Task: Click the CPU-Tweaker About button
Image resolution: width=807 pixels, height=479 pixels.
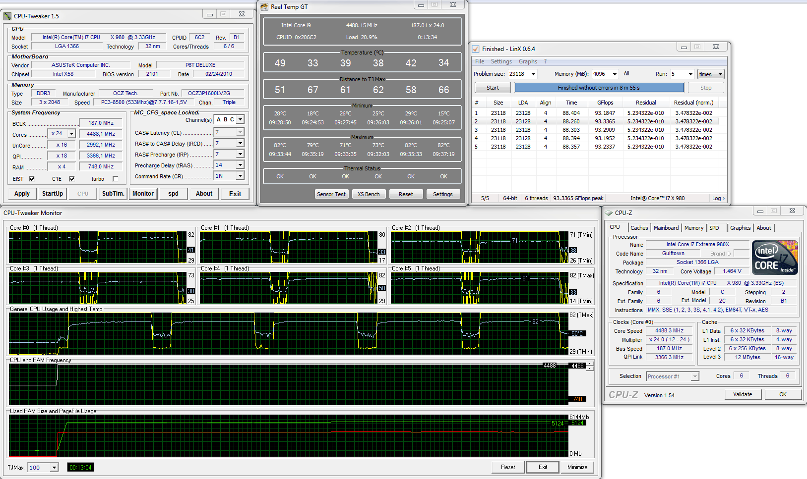Action: click(204, 194)
